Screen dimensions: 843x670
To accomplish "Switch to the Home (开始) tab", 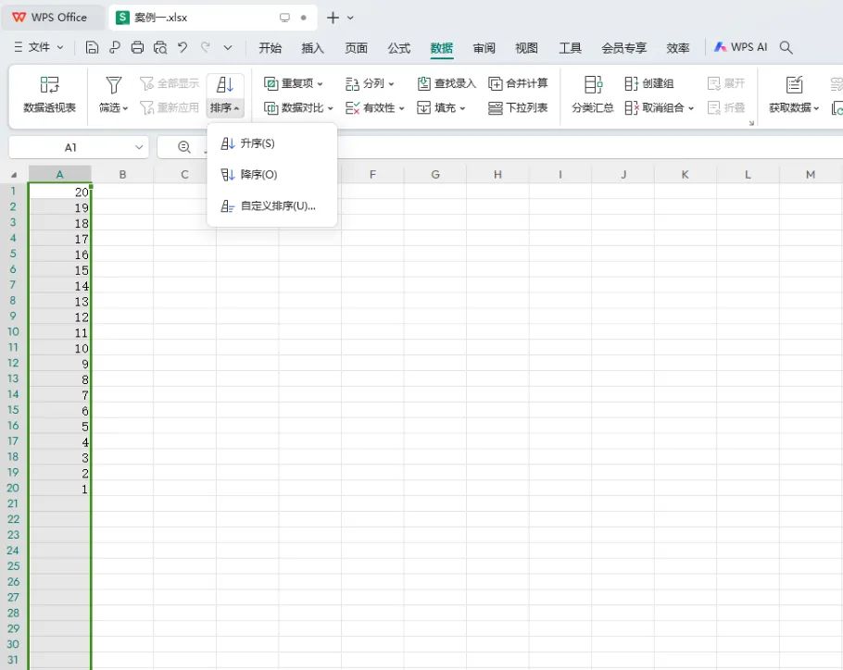I will tap(270, 48).
